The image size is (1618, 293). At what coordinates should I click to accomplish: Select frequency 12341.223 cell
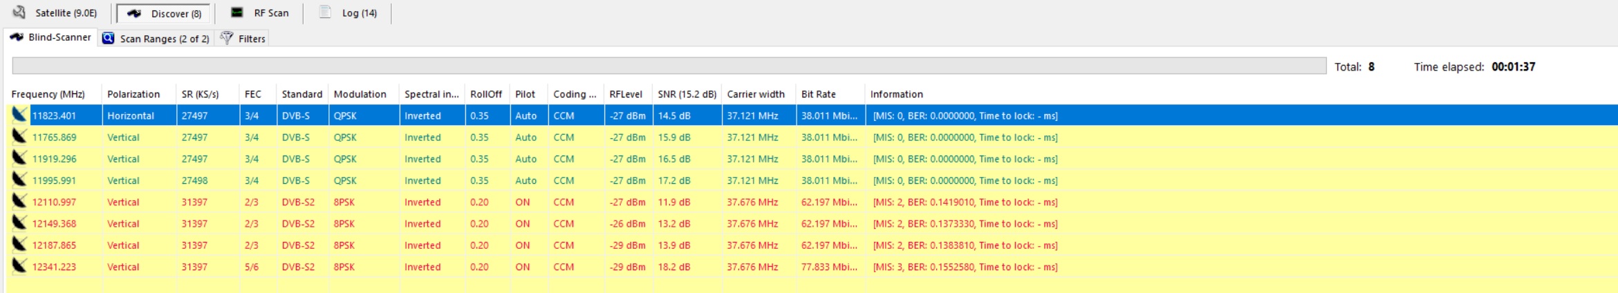pos(54,267)
